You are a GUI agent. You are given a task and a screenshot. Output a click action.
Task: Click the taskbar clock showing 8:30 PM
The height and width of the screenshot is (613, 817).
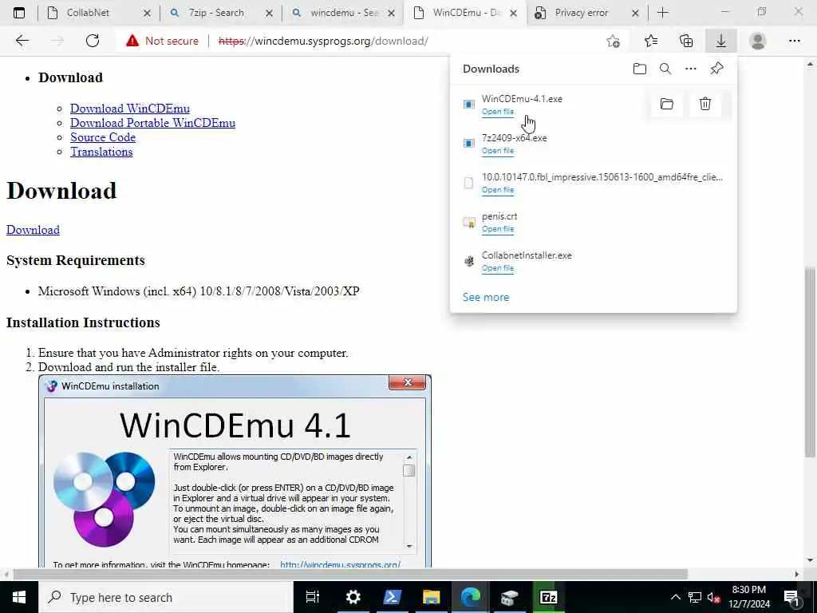pyautogui.click(x=748, y=597)
